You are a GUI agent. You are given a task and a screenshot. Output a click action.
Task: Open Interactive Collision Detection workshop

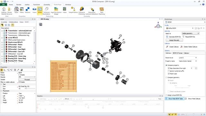tap(92, 11)
